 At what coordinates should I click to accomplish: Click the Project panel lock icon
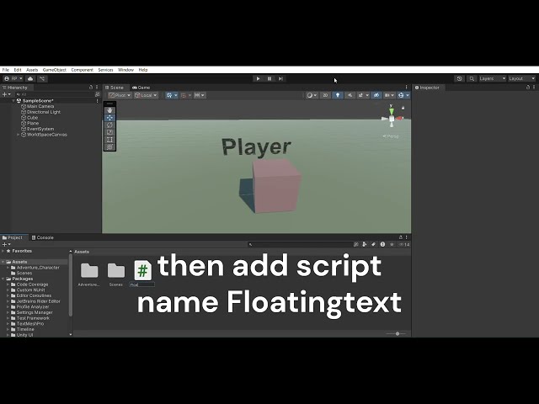click(401, 237)
